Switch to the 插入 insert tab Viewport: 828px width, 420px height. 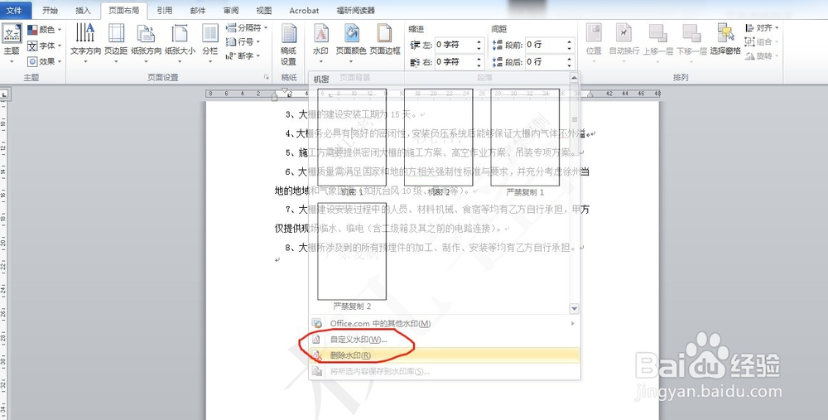coord(84,10)
